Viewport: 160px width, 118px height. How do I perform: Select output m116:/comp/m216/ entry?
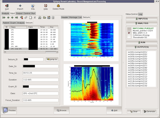(x=137, y=86)
